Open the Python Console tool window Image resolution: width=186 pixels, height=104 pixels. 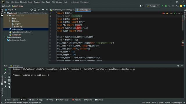[62, 100]
